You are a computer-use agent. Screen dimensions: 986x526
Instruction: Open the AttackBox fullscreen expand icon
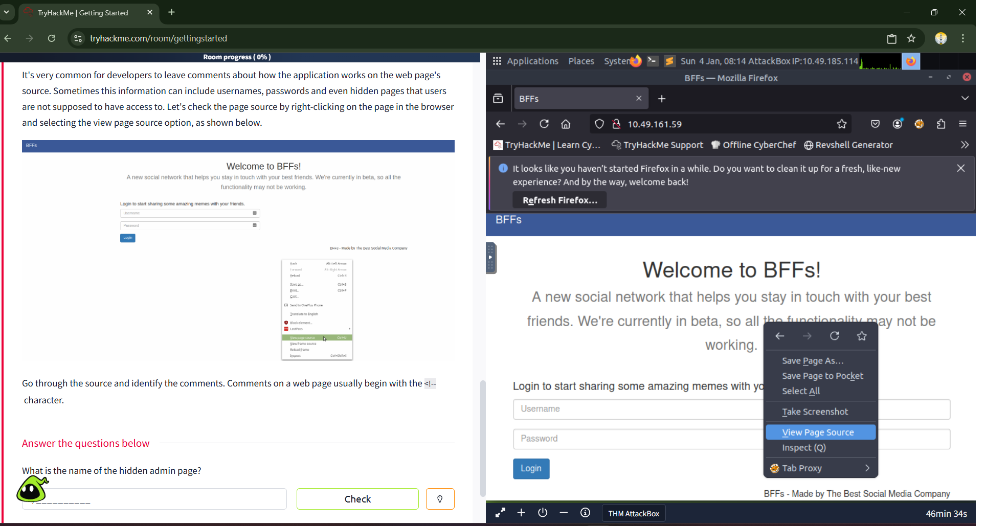500,513
